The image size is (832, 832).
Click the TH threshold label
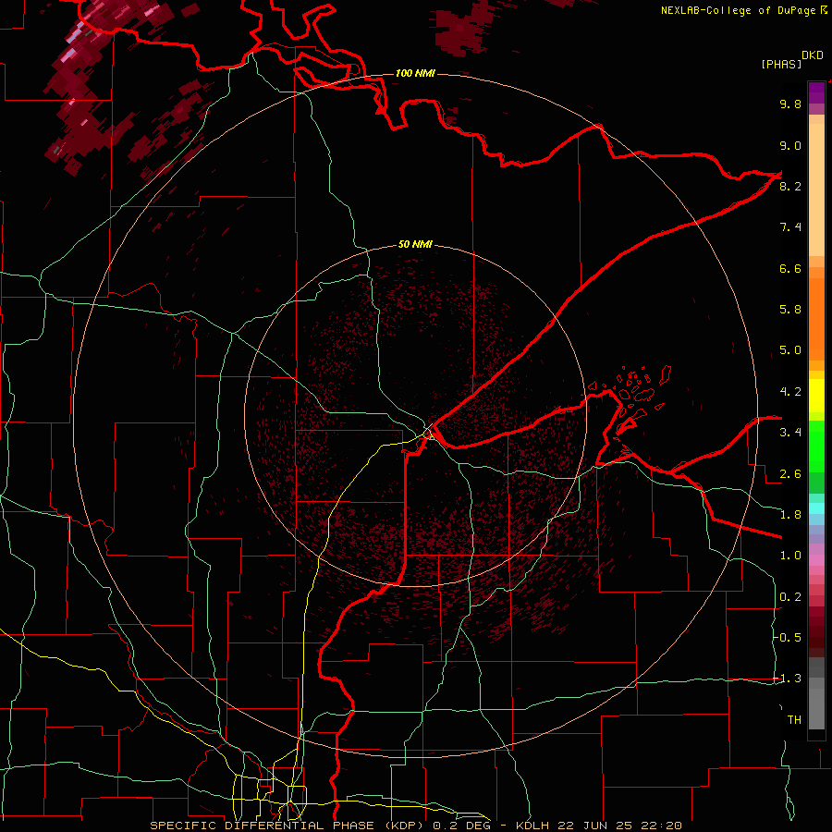[794, 720]
